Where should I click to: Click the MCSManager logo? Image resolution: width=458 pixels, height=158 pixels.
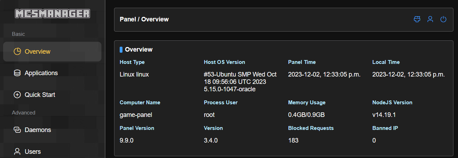pyautogui.click(x=52, y=14)
